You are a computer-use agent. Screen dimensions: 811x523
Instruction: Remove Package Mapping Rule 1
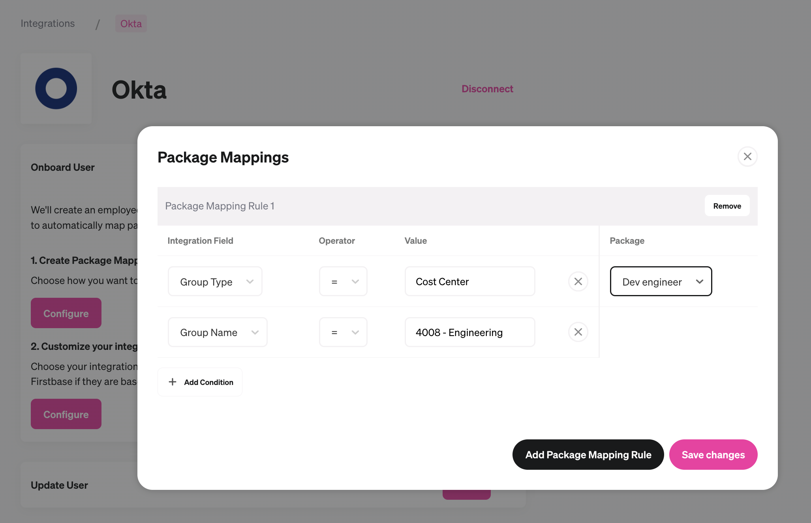coord(727,206)
